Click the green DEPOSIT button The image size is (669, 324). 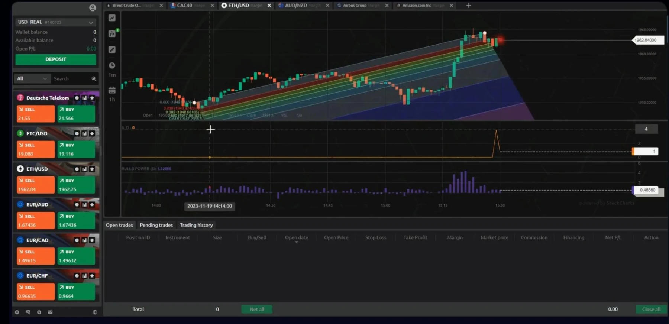tap(56, 59)
